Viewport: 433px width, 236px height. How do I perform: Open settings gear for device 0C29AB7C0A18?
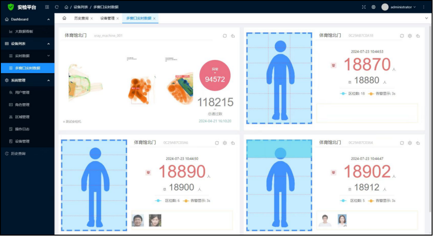(x=410, y=36)
